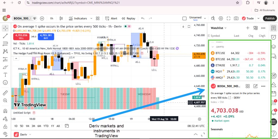
Task: Expand the Deriv broker panel dropdown
Action: click(30, 135)
